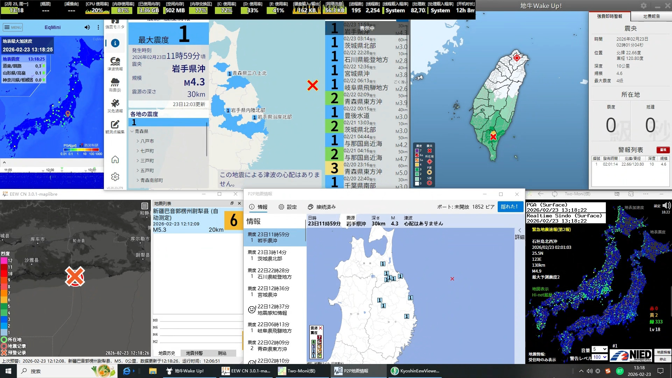Expand the 五戸町 entry
The height and width of the screenshot is (378, 672).
(138, 170)
